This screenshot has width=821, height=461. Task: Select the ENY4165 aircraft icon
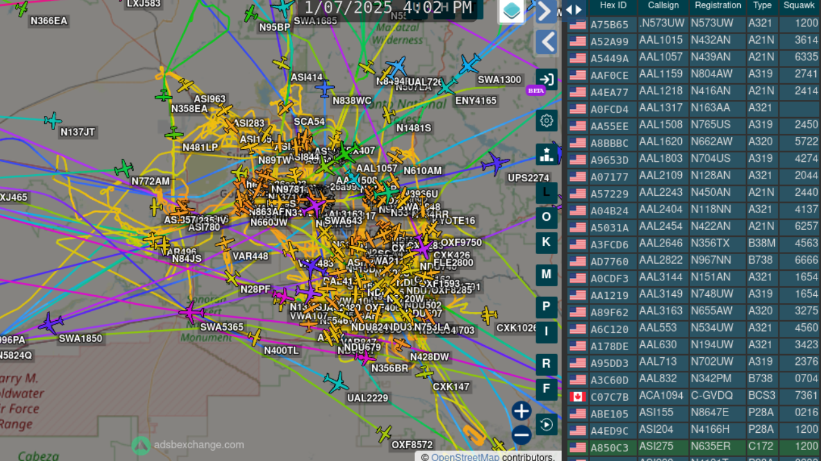pos(447,86)
